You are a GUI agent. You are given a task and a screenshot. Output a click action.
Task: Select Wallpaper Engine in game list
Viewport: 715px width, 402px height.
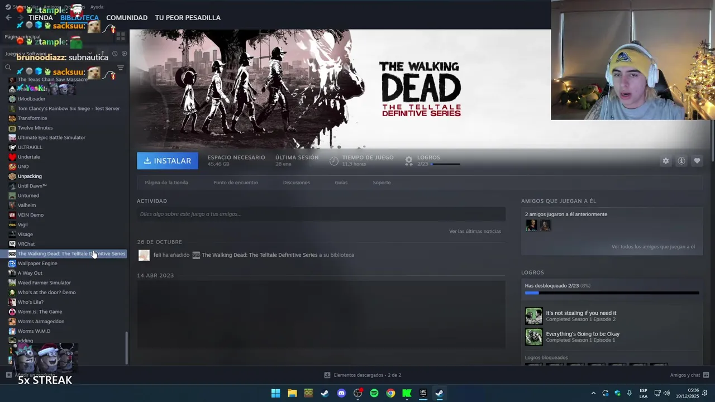(37, 264)
